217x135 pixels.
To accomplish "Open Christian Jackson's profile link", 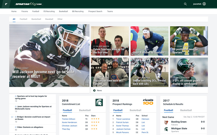I will point(69,125).
